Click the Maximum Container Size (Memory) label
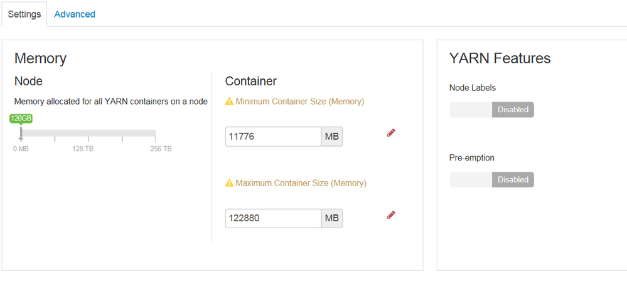Screen dimensions: 627x284 click(301, 183)
